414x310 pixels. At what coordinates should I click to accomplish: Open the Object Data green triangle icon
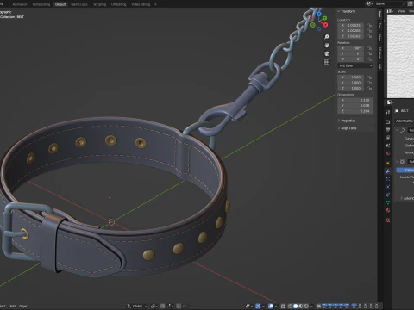388,202
